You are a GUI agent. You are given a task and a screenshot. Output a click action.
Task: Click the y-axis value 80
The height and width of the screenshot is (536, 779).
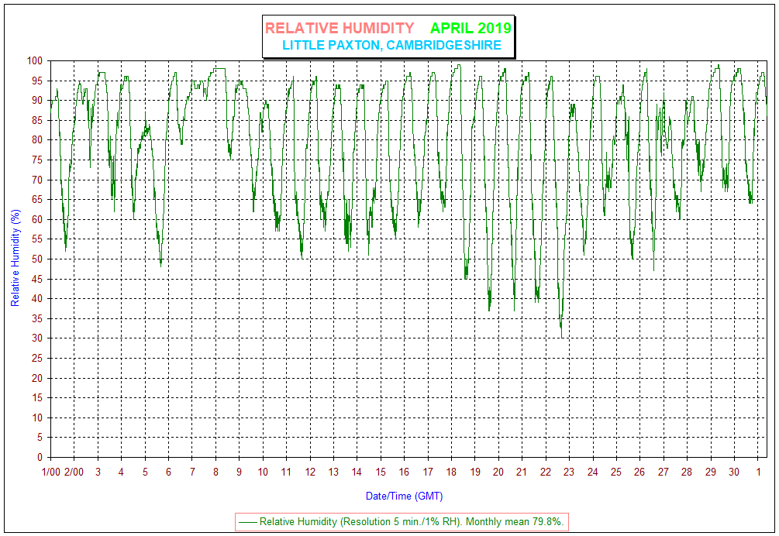coord(38,140)
